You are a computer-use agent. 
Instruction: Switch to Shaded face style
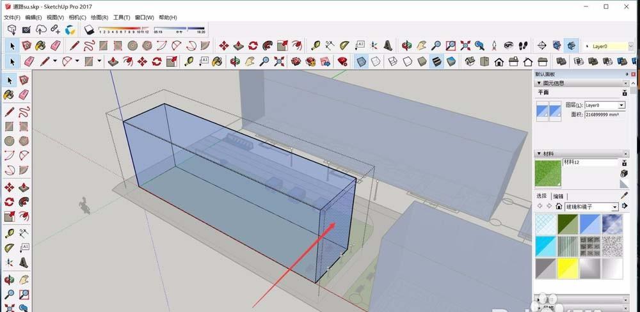click(422, 61)
